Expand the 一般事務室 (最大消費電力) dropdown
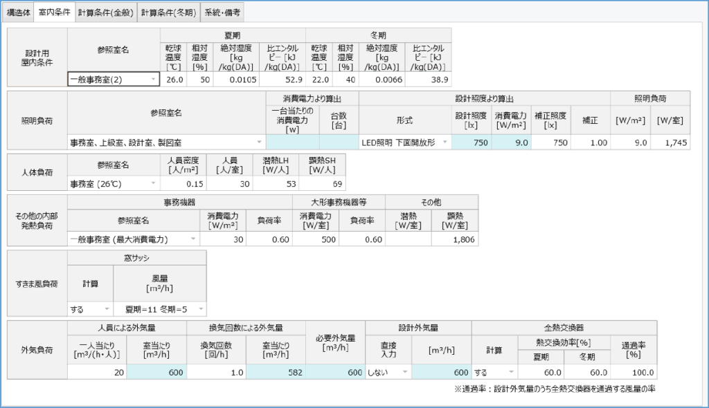 (x=192, y=239)
